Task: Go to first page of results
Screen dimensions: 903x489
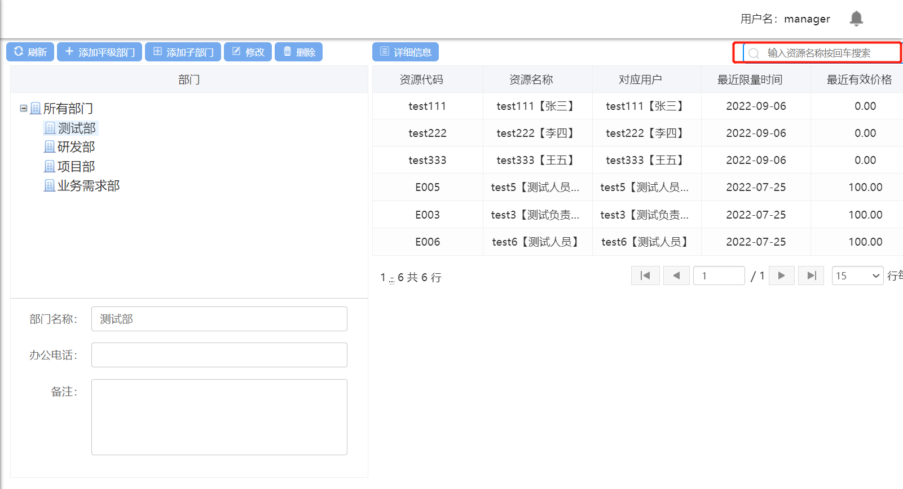Action: [645, 275]
